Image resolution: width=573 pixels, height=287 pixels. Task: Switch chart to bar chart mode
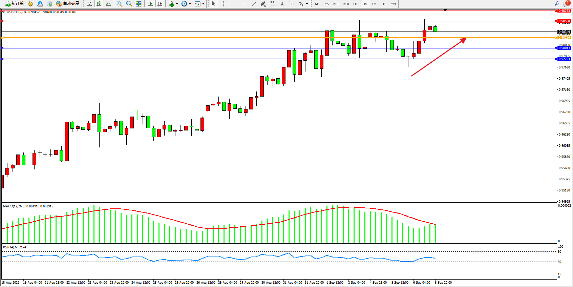click(89, 4)
